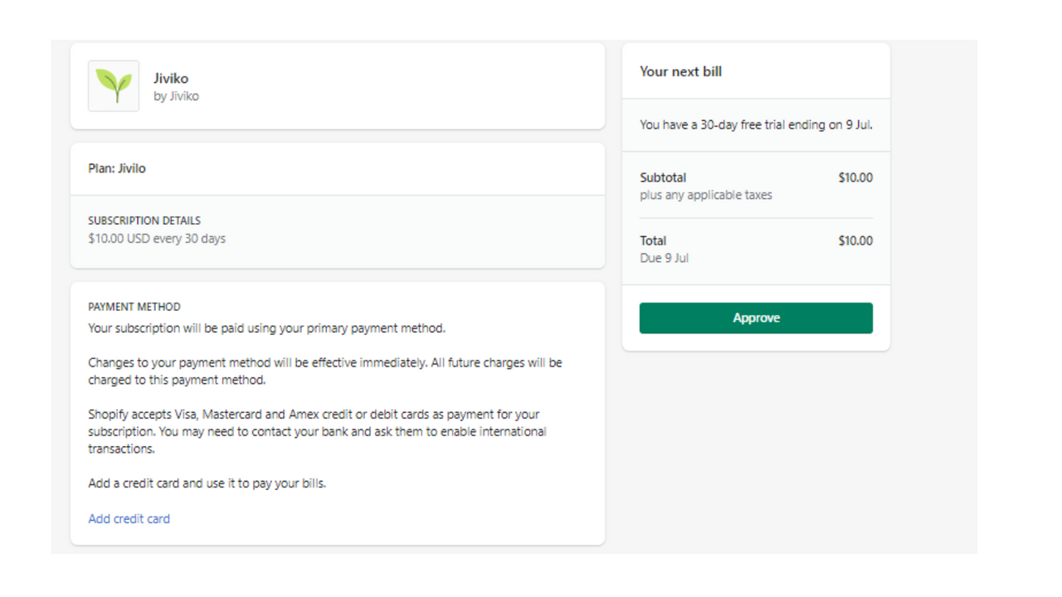Click the 'Your next bill' heading
This screenshot has height=597, width=1062.
click(680, 71)
